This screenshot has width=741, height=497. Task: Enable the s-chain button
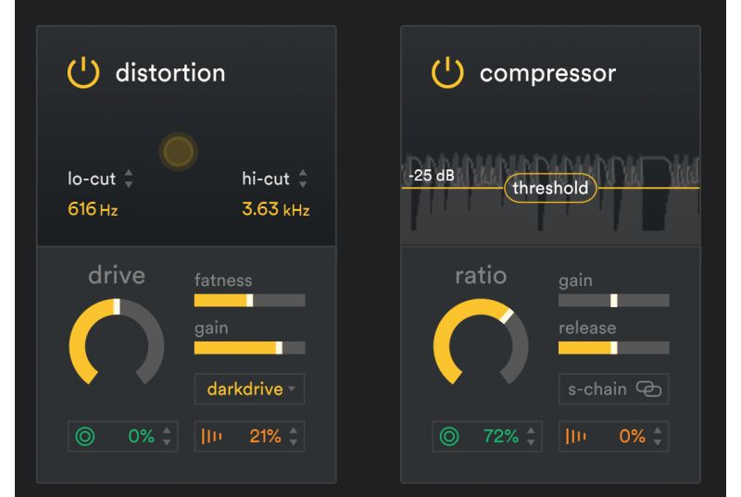click(614, 389)
